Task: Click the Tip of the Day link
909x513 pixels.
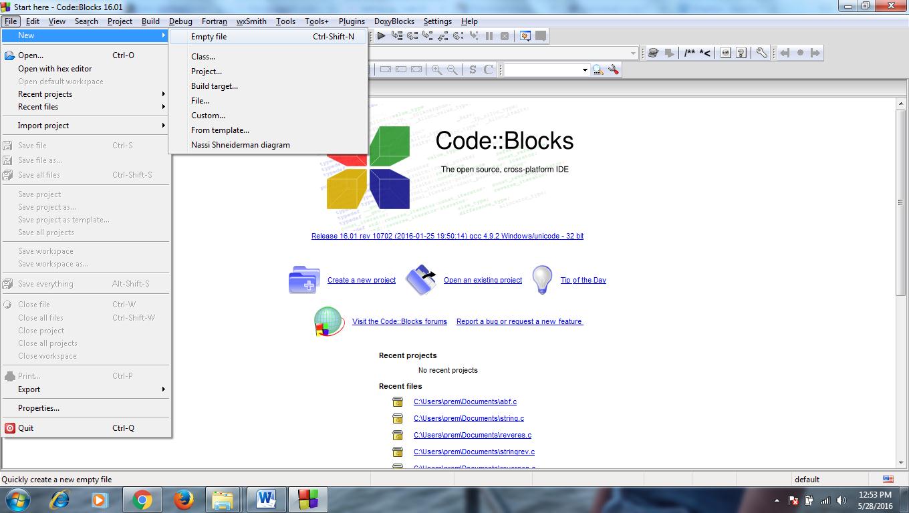Action: coord(583,280)
